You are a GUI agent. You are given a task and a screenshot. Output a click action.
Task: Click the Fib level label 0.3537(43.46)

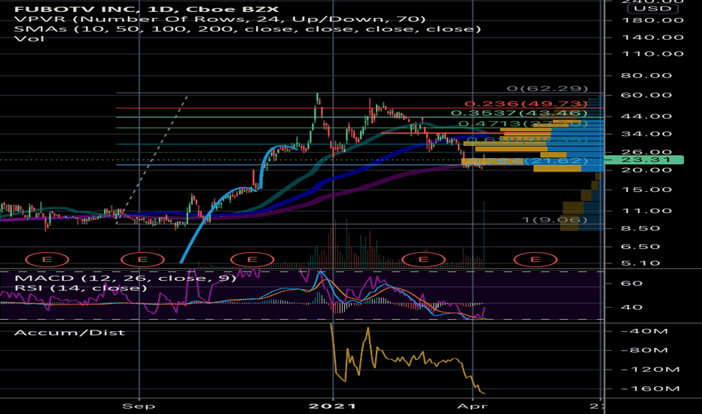point(519,114)
